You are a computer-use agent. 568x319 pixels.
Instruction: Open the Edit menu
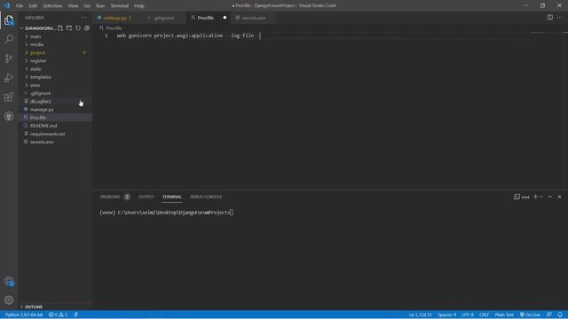[33, 5]
